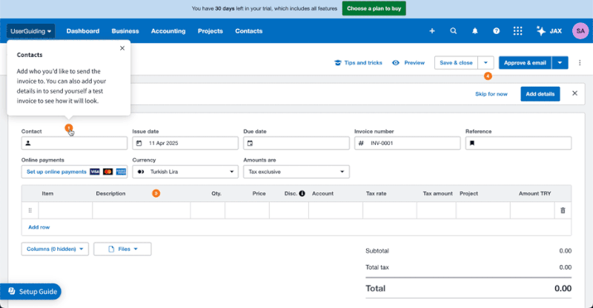Open the Dashboard menu
Image resolution: width=593 pixels, height=308 pixels.
pos(83,31)
